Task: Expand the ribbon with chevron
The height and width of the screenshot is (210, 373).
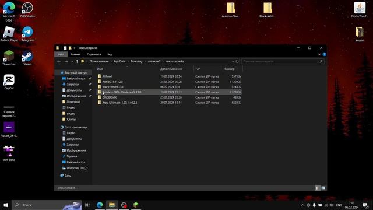Action: click(x=319, y=54)
